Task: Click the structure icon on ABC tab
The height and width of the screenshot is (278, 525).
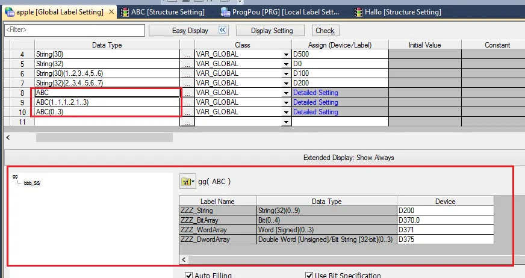Action: [x=125, y=13]
